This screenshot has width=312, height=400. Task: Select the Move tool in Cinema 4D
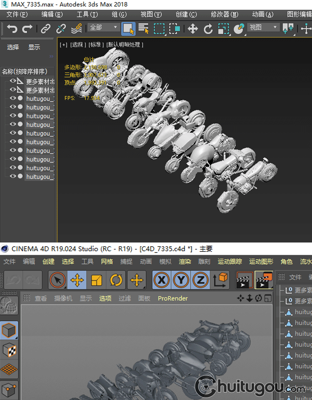(x=77, y=280)
